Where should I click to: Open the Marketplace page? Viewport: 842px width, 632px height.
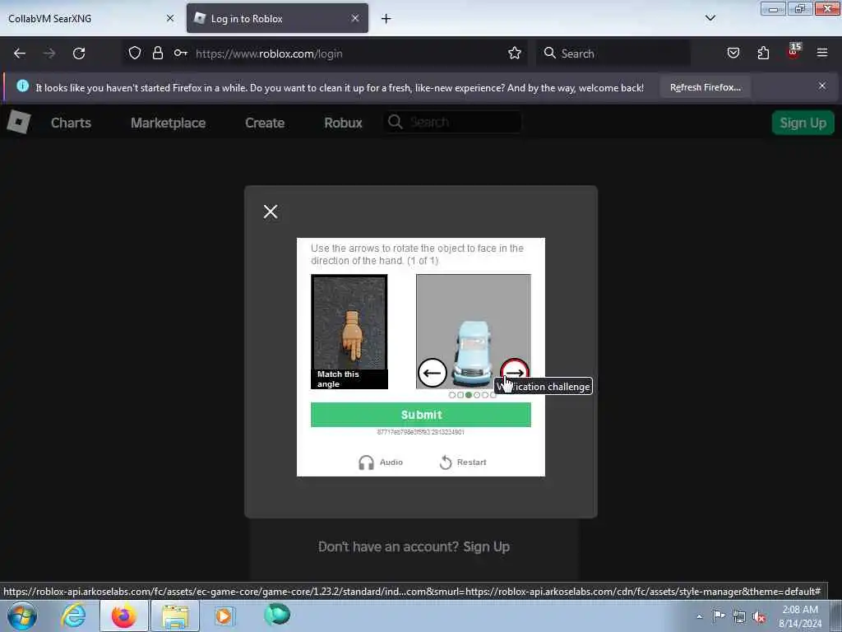pos(168,123)
